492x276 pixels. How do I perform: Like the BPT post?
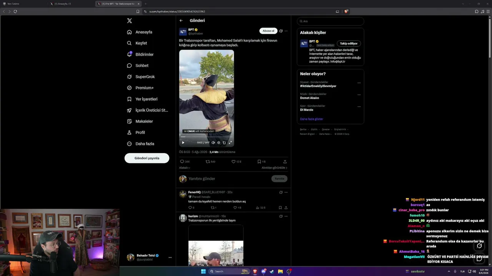pos(233,162)
